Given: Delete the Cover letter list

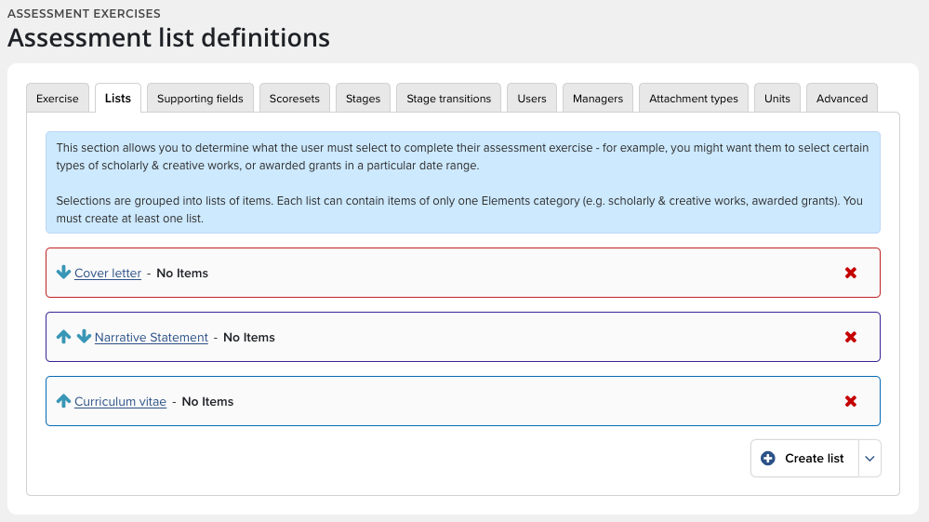Looking at the screenshot, I should coord(850,273).
